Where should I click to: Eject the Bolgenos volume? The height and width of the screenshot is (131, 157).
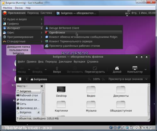[38, 112]
